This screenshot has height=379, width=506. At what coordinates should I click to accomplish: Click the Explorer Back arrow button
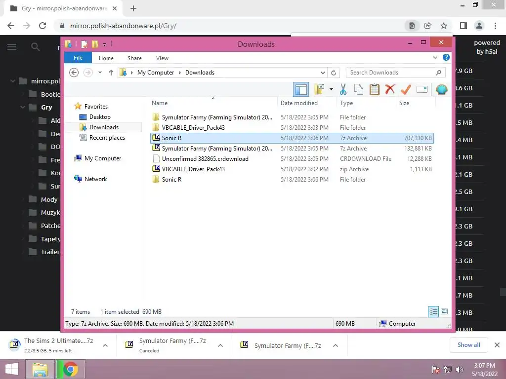click(74, 73)
